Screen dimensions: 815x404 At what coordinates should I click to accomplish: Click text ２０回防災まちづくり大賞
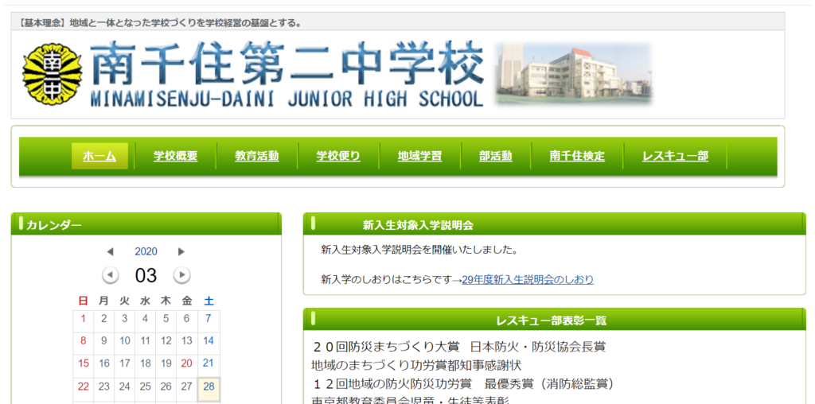pyautogui.click(x=387, y=347)
